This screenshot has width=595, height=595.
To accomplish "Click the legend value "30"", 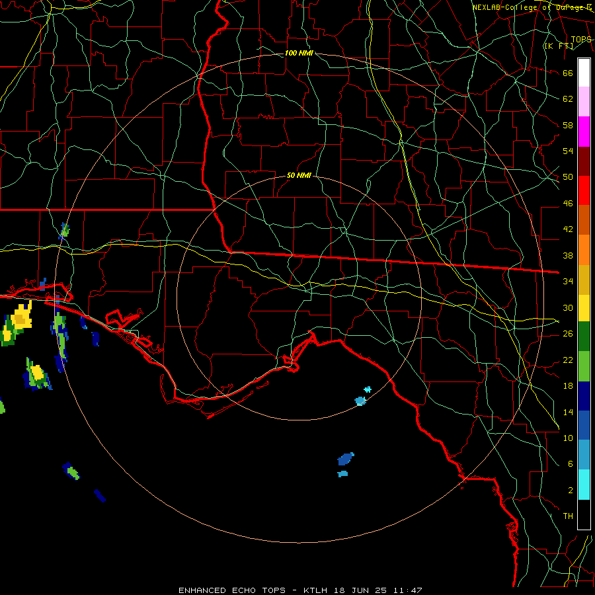I will pos(568,307).
